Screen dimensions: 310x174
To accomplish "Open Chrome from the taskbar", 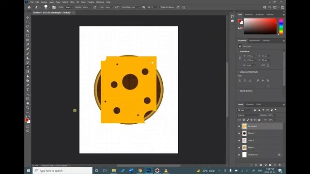I will point(140,171).
